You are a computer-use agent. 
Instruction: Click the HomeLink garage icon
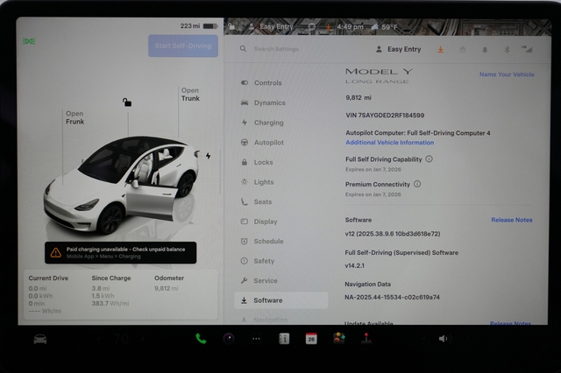(463, 49)
